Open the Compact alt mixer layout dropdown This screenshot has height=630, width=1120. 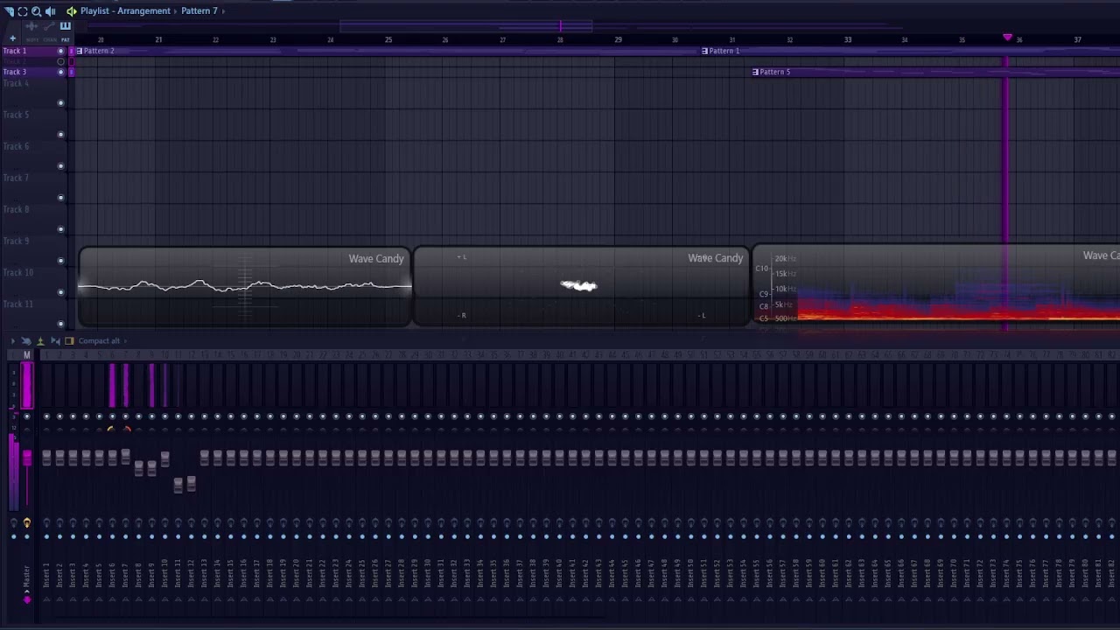click(102, 340)
